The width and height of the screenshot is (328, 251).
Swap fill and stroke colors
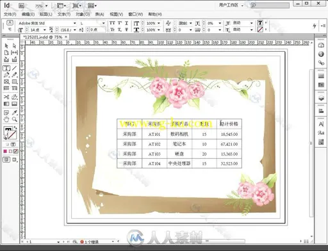[x=15, y=128]
